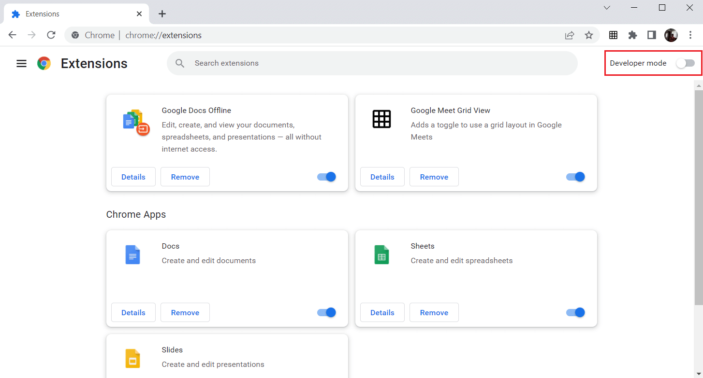The height and width of the screenshot is (378, 703).
Task: Click 'Create and edit presentations' description
Action: (x=213, y=364)
